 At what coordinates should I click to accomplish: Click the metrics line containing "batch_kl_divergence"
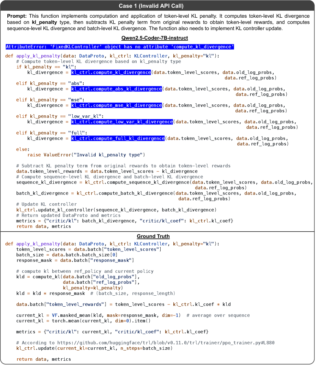[125, 221]
